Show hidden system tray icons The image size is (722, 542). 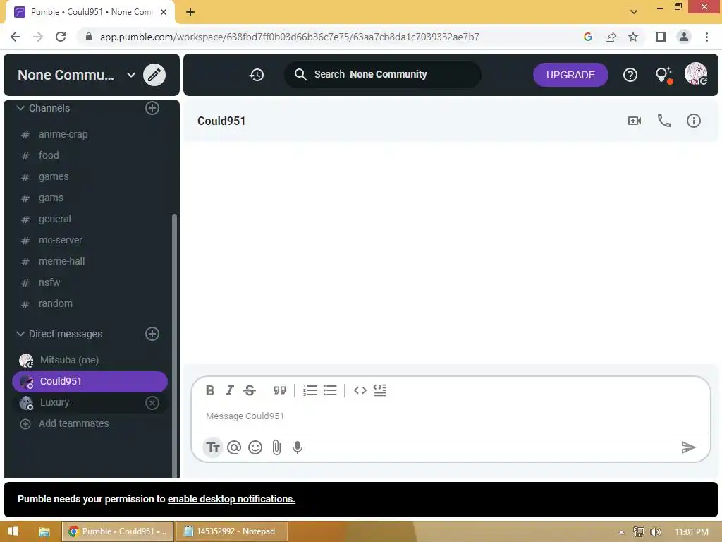(621, 532)
